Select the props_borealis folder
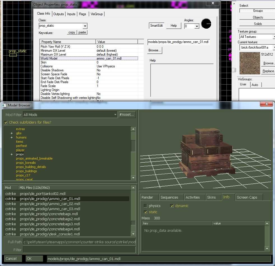The width and height of the screenshot is (275, 266). 26,163
